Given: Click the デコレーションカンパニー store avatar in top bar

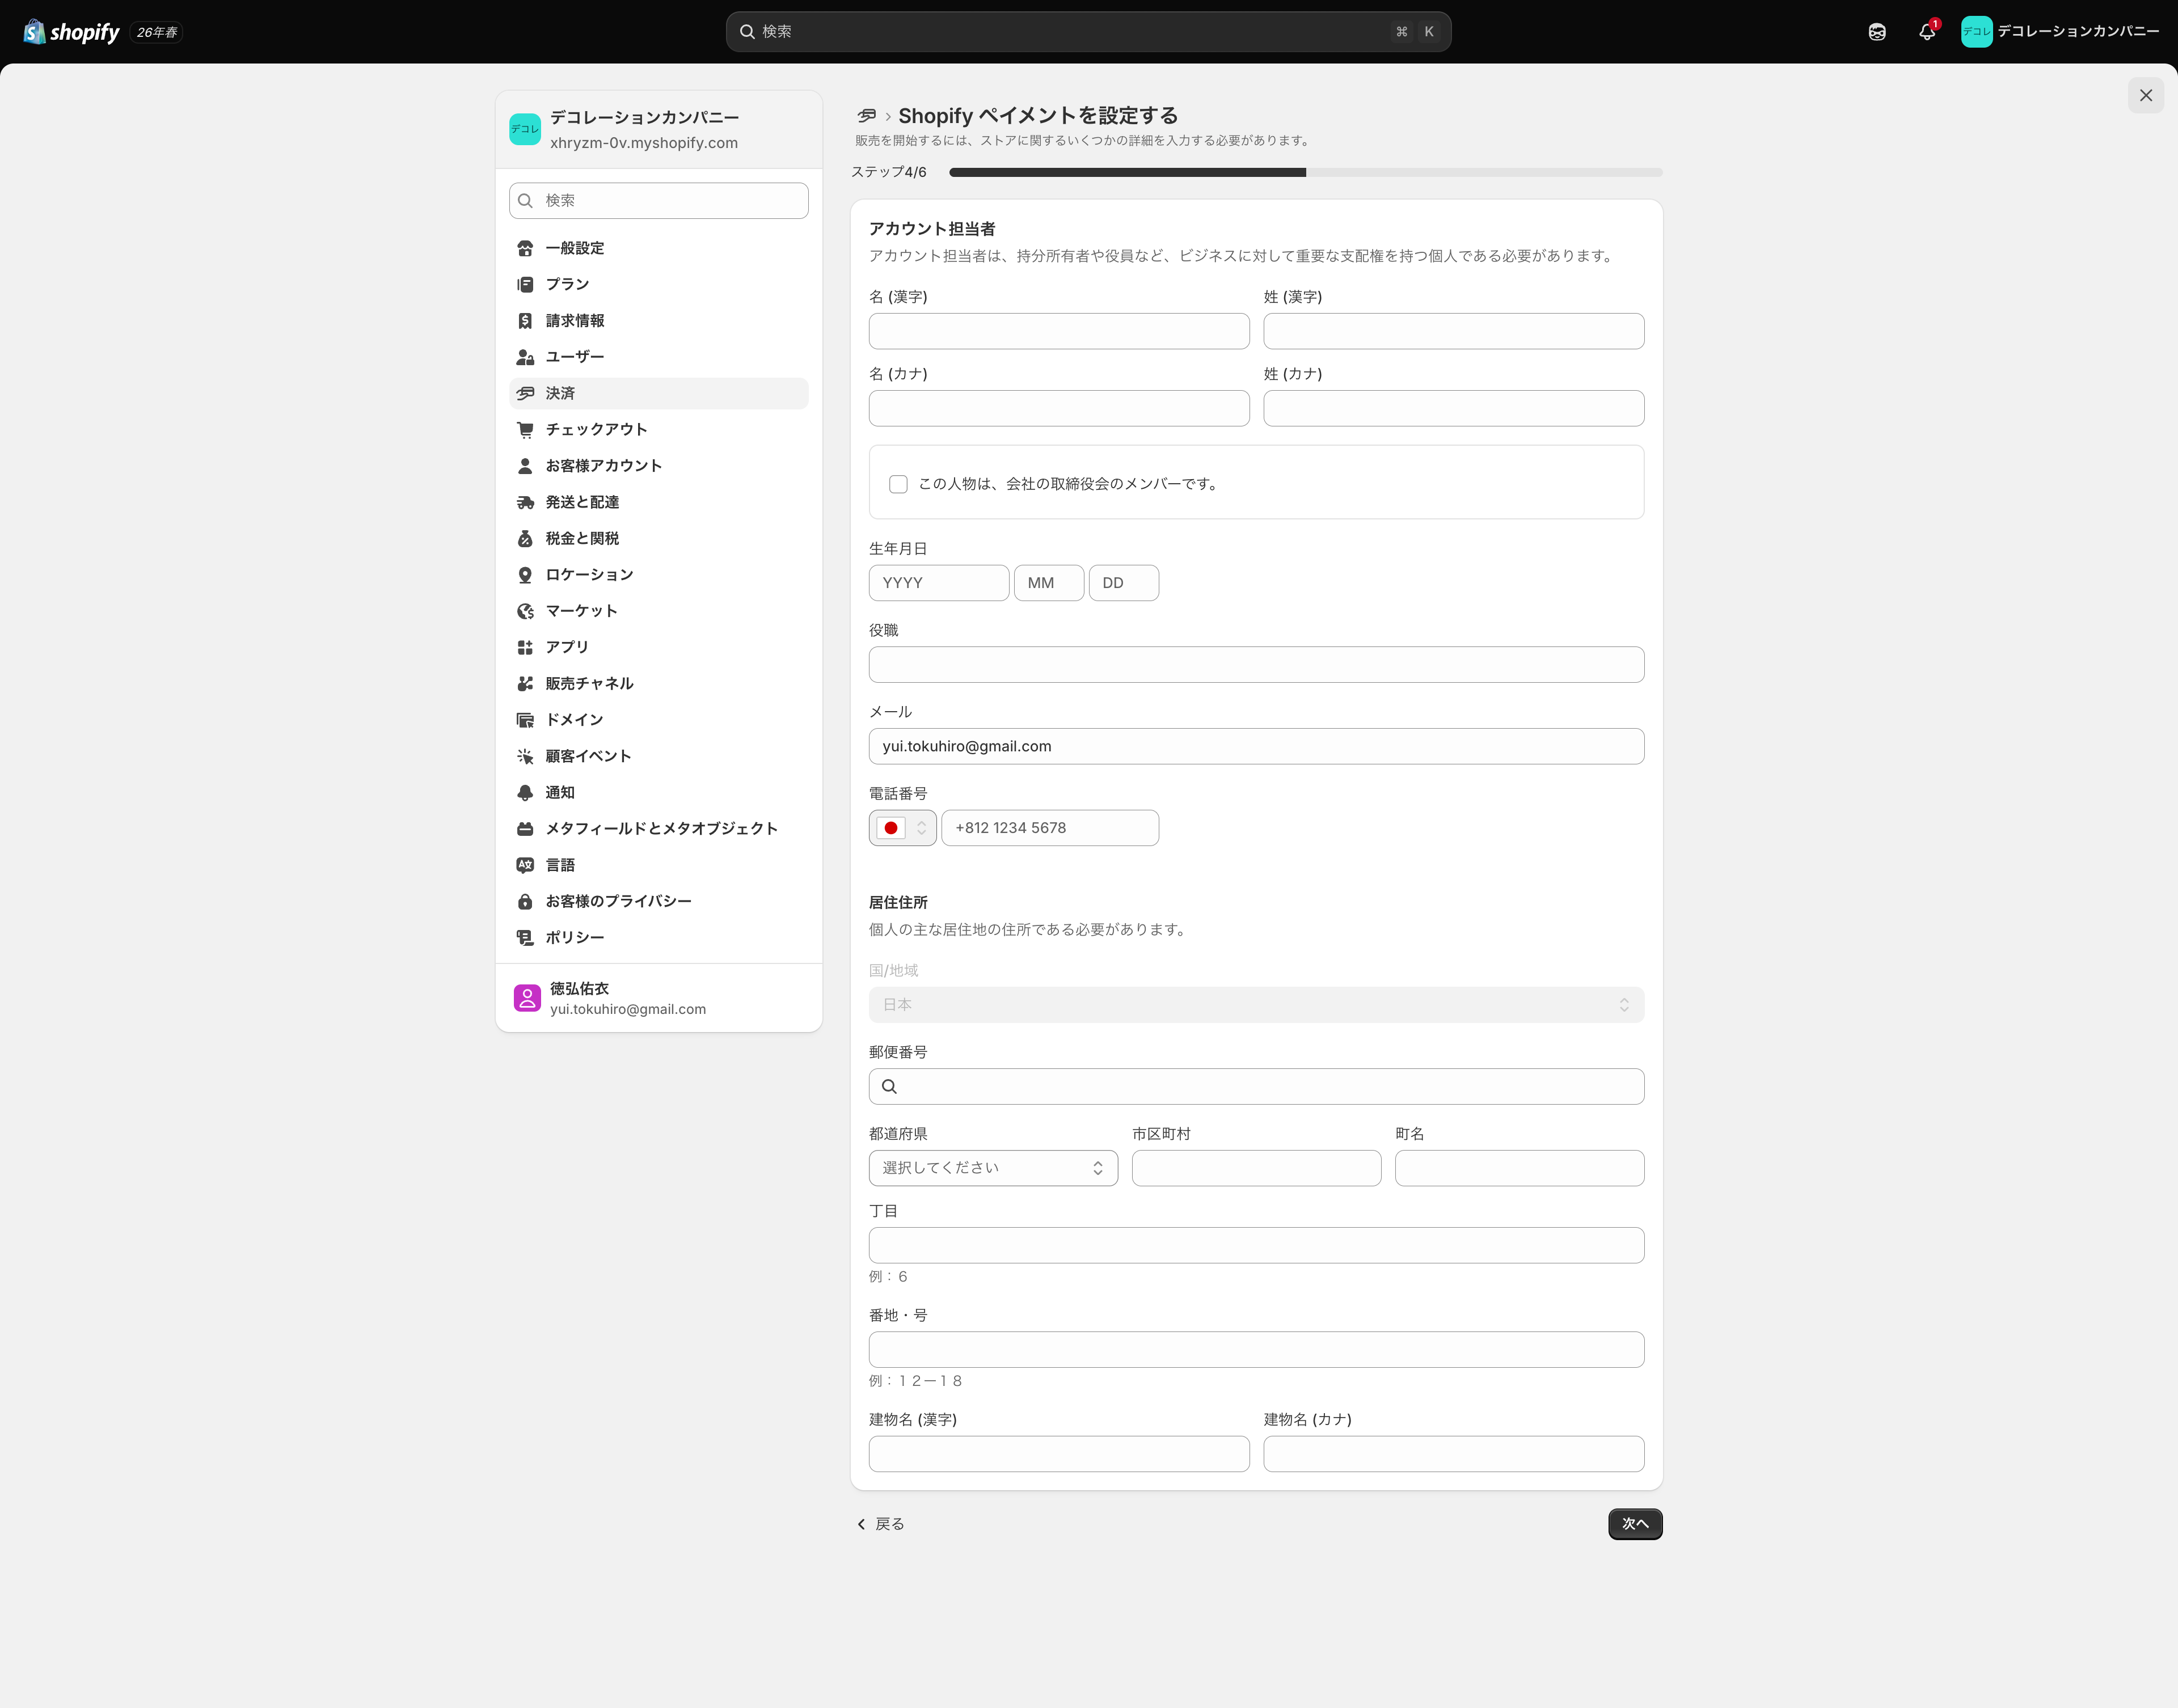Looking at the screenshot, I should tap(1976, 32).
